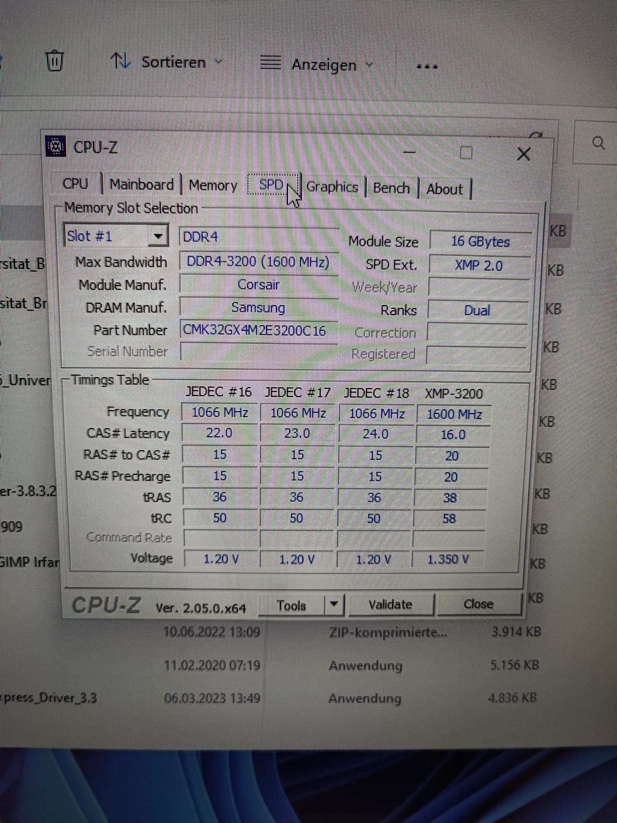Click the Tools button
Image resolution: width=617 pixels, height=823 pixels.
click(291, 605)
